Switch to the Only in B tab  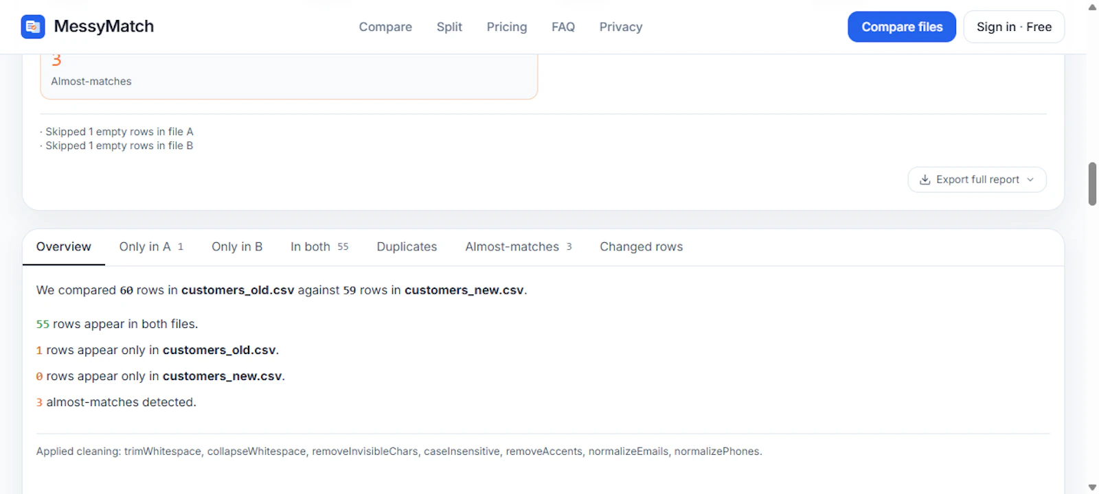tap(237, 247)
